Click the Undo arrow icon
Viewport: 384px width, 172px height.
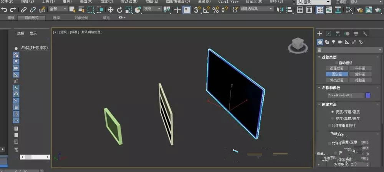coord(4,10)
